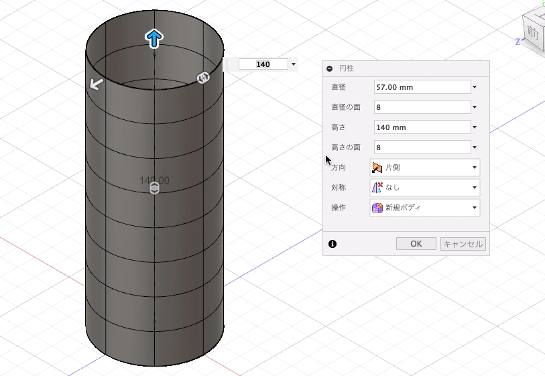
Task: Click the 円柱 dialog title
Action: [x=346, y=68]
